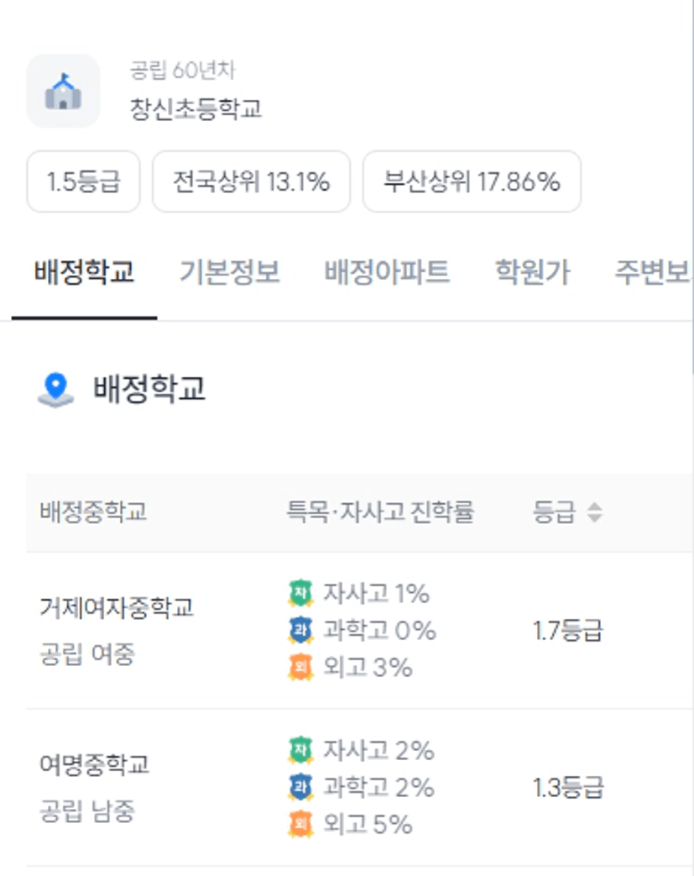Click blue 과학고 badge in 여명중학교 row
The height and width of the screenshot is (876, 694).
coord(301,787)
